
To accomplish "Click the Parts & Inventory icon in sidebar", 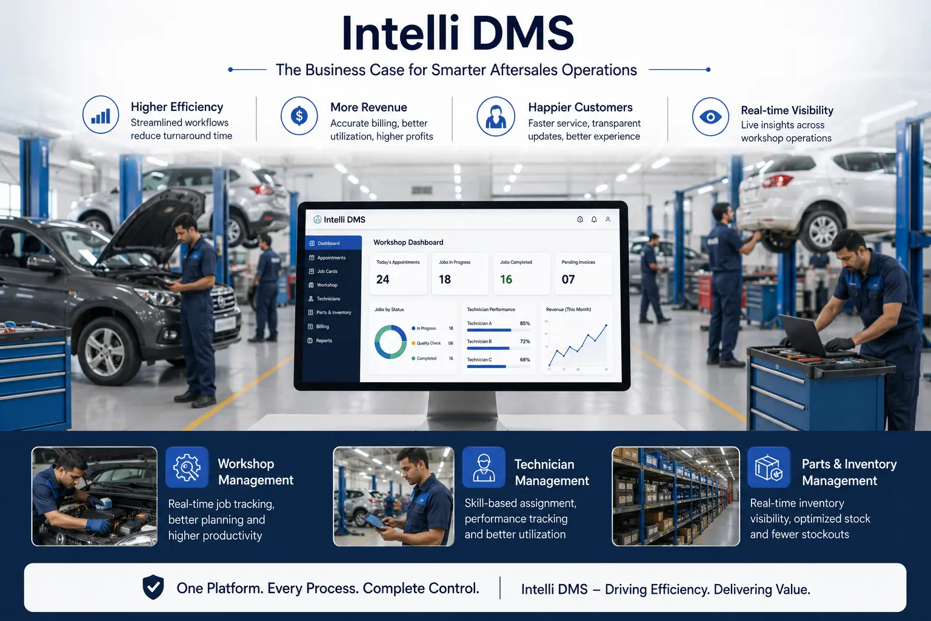I will pos(311,312).
